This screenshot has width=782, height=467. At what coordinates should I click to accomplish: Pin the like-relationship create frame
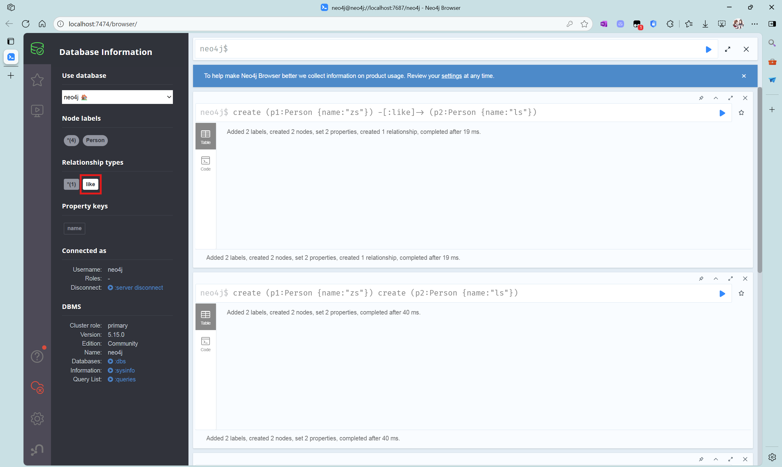pyautogui.click(x=701, y=98)
